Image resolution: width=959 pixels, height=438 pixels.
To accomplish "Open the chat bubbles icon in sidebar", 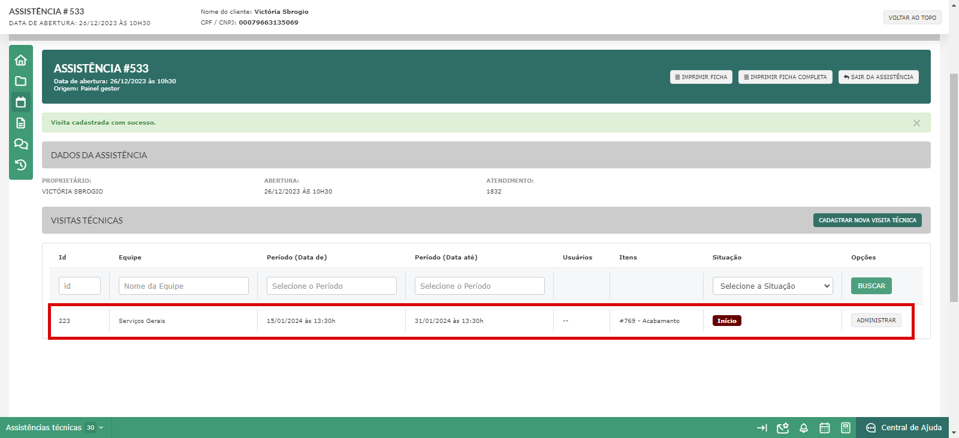I will (21, 144).
